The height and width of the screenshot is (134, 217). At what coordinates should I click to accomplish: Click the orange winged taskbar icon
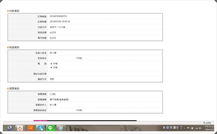[x=30, y=128]
